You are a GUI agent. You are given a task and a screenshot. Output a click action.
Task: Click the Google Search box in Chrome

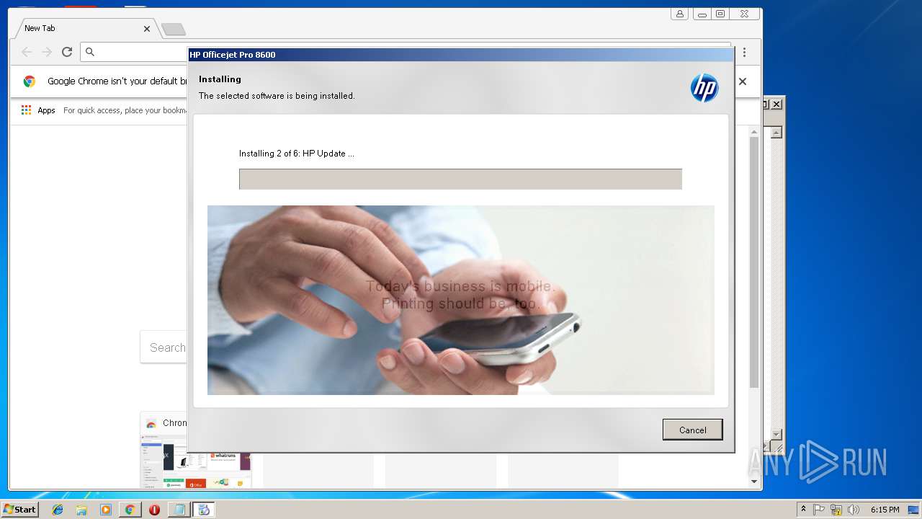[164, 347]
